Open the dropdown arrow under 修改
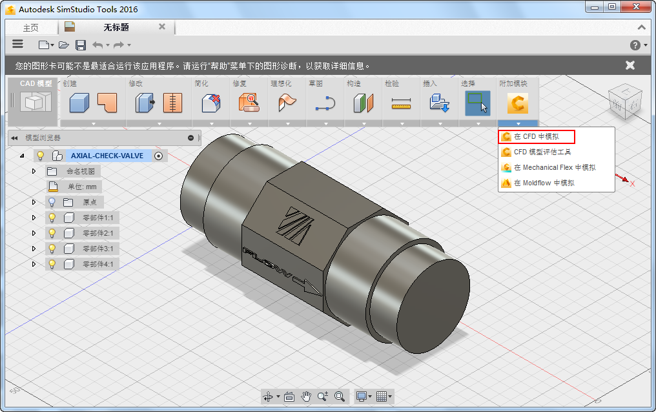 click(x=158, y=123)
